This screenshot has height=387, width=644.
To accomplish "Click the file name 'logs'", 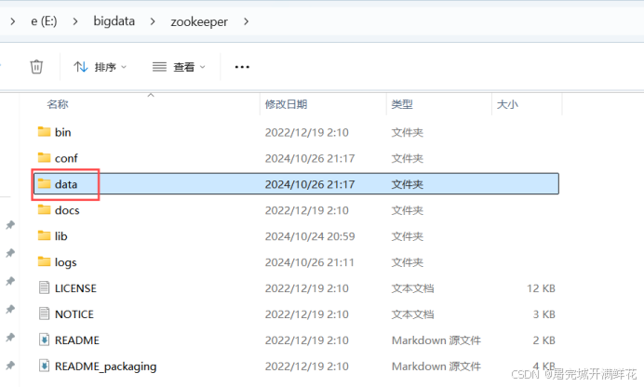I will [x=66, y=262].
